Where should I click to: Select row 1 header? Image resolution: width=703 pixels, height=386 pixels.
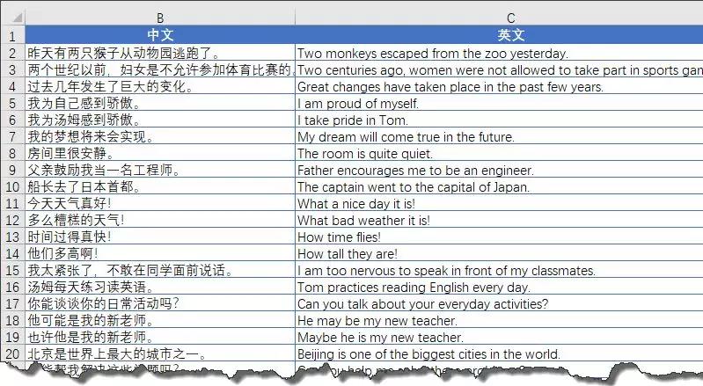pyautogui.click(x=12, y=35)
